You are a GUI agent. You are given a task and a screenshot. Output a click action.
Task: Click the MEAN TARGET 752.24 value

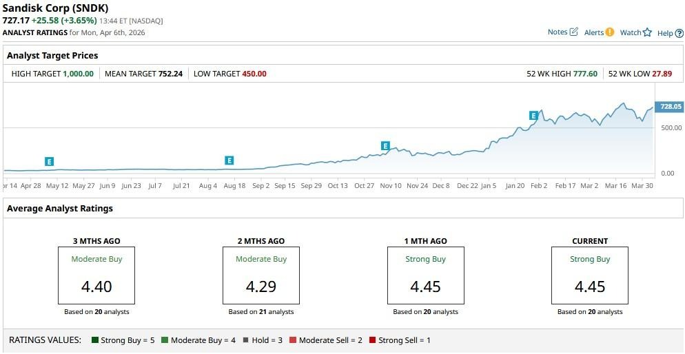click(x=171, y=74)
